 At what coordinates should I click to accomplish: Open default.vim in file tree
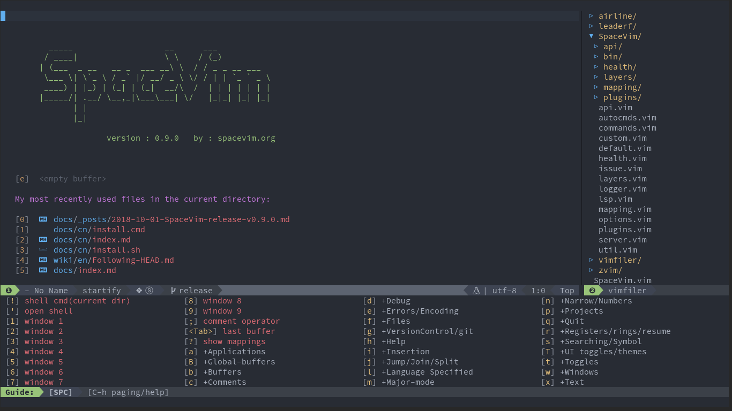(x=625, y=148)
